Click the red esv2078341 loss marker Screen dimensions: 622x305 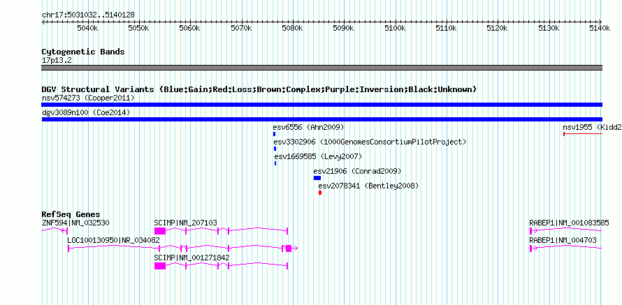[x=319, y=193]
